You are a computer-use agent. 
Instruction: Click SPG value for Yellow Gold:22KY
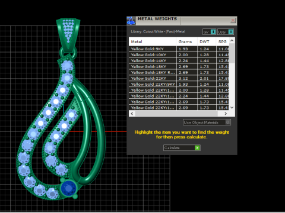click(223, 78)
